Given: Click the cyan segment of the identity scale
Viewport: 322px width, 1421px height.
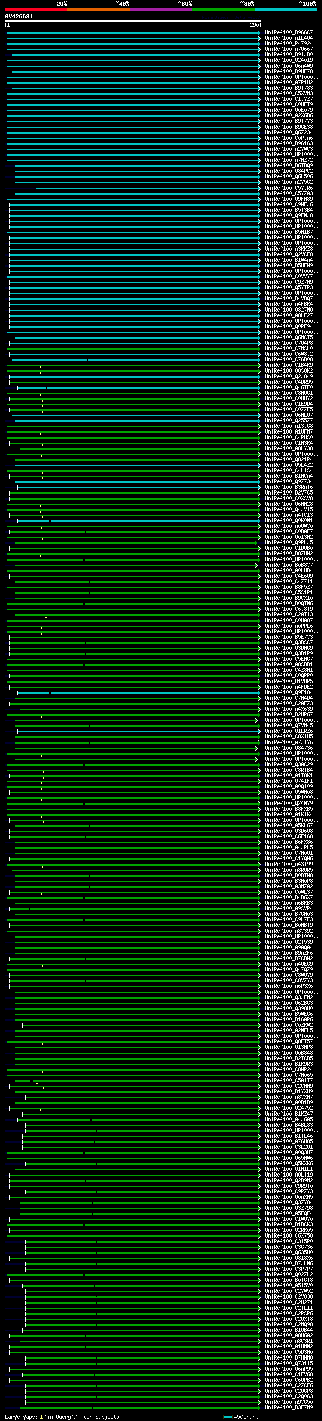Looking at the screenshot, I should point(286,9).
